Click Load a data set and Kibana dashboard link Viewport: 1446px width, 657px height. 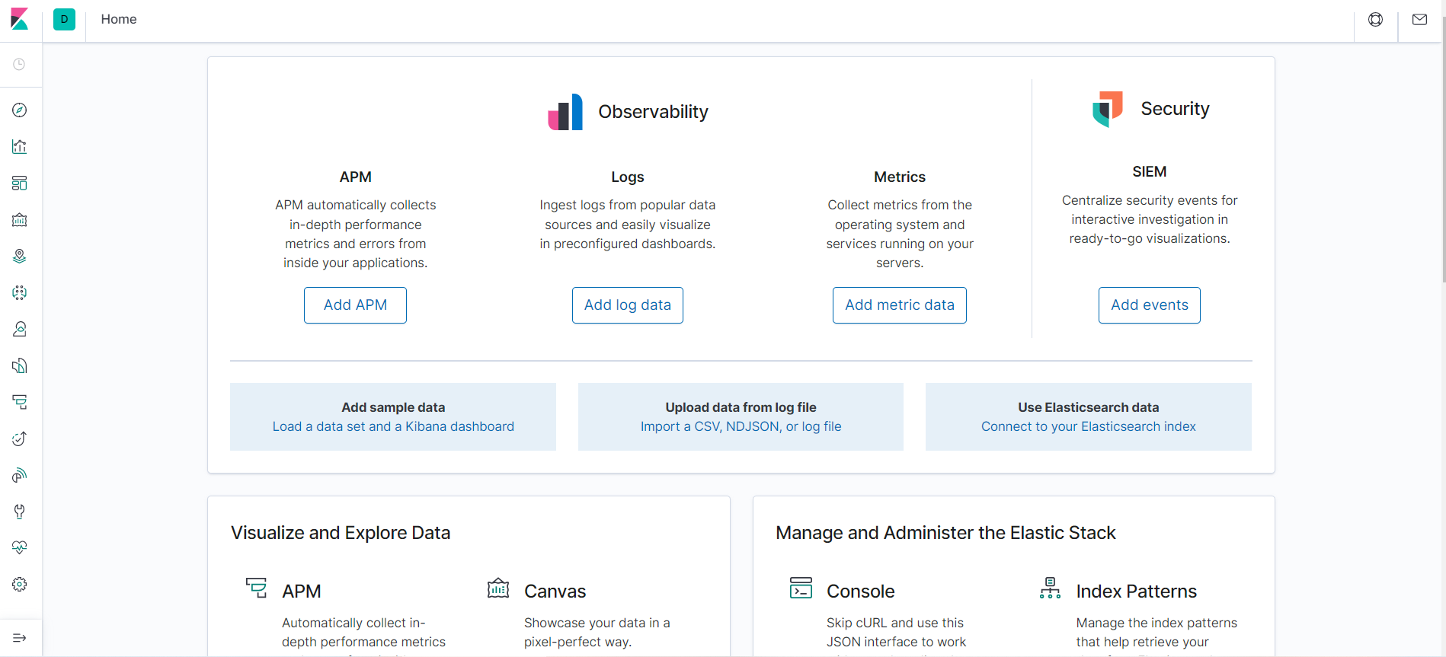pyautogui.click(x=393, y=426)
